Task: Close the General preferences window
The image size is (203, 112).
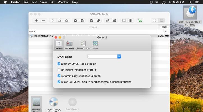Action: 56,38
